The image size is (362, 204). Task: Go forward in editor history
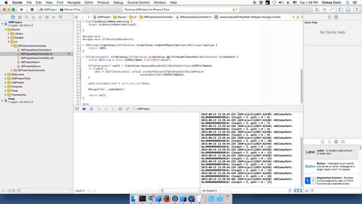point(88,17)
